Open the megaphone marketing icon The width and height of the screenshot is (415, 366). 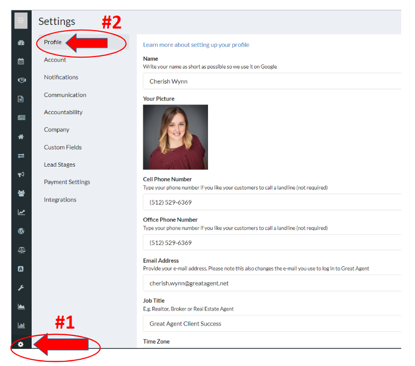click(x=21, y=174)
